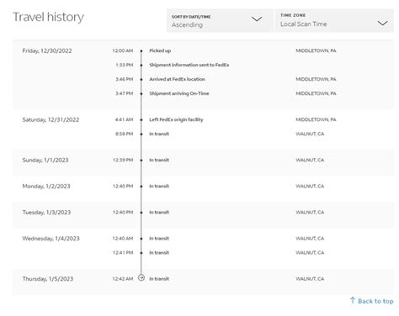
Task: Click the Saturday, 12/31/2022 date heading
Action: point(51,119)
